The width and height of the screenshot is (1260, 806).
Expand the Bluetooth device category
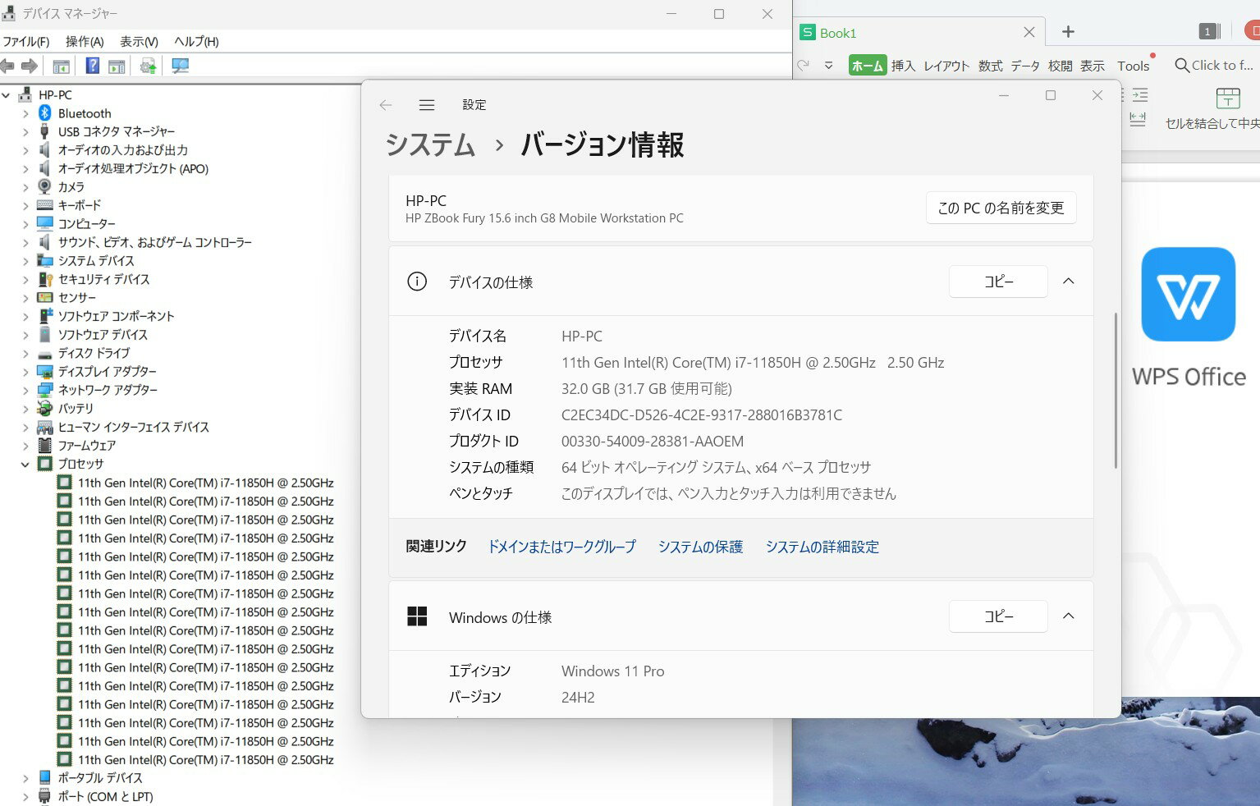[x=25, y=113]
